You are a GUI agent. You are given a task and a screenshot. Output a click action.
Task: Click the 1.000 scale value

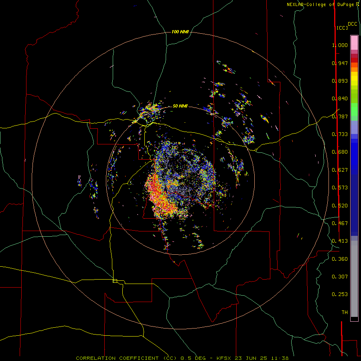pos(340,45)
